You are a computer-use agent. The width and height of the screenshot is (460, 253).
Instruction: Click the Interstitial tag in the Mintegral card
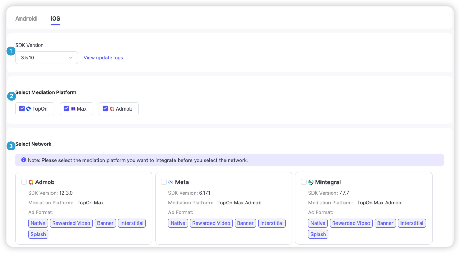tap(412, 223)
